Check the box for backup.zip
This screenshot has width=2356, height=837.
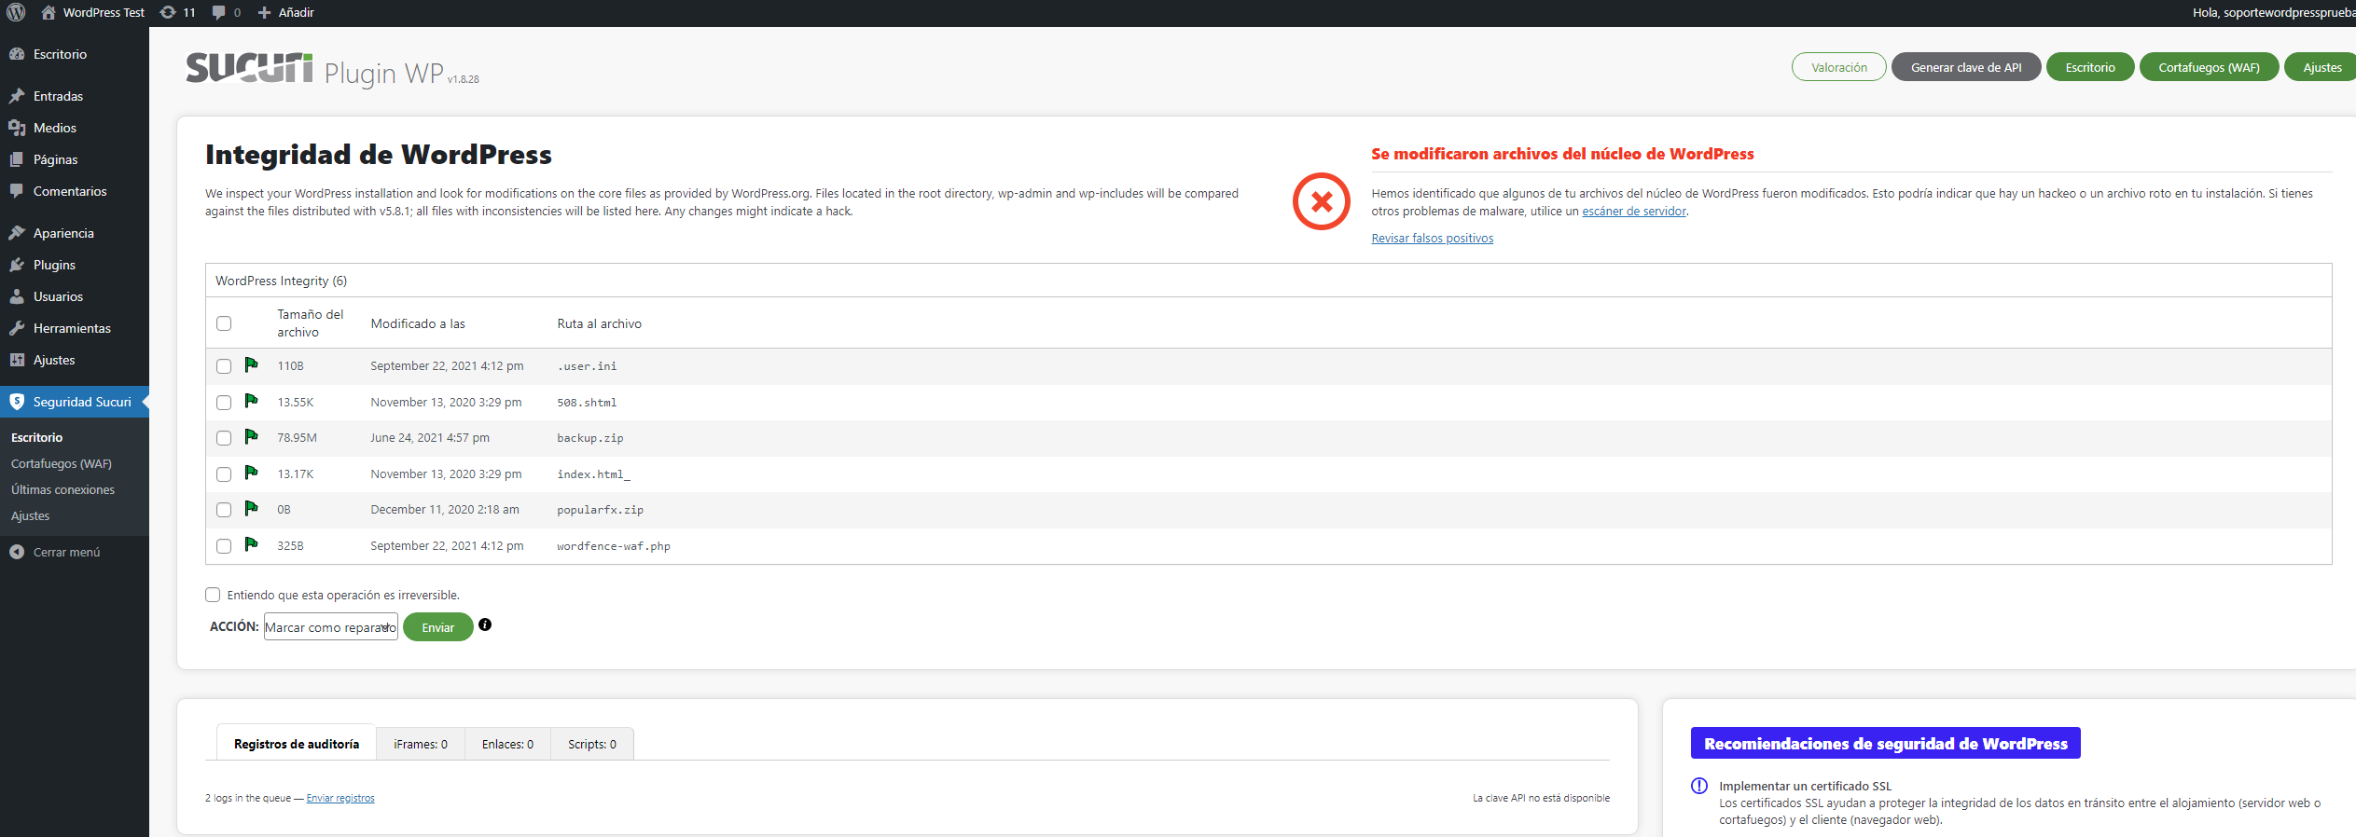tap(224, 438)
